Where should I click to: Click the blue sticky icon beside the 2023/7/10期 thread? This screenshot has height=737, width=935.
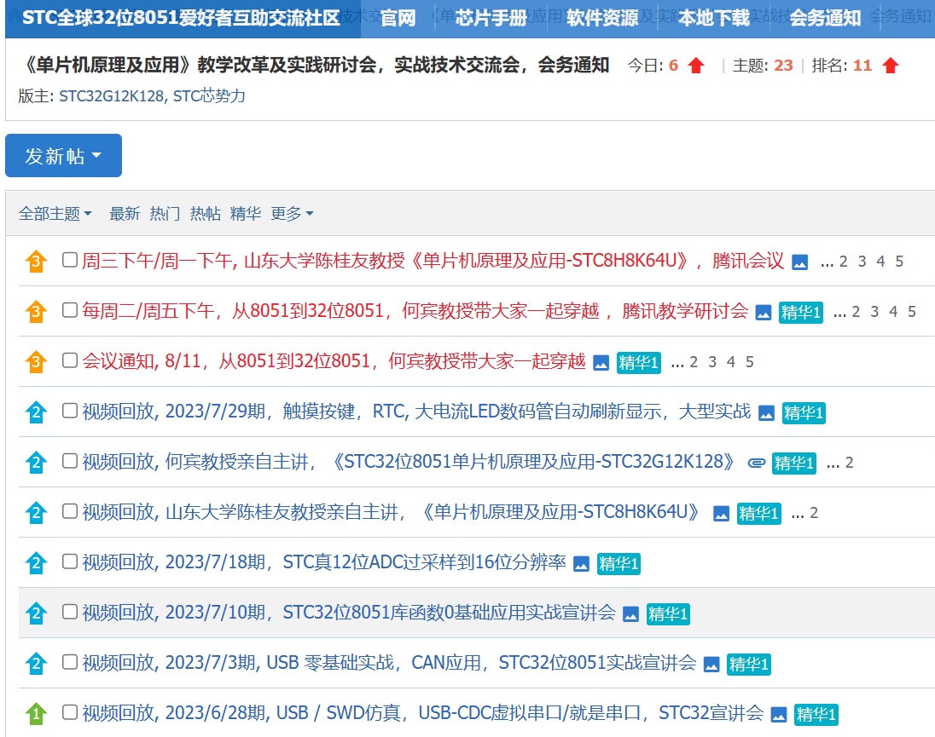coord(36,613)
